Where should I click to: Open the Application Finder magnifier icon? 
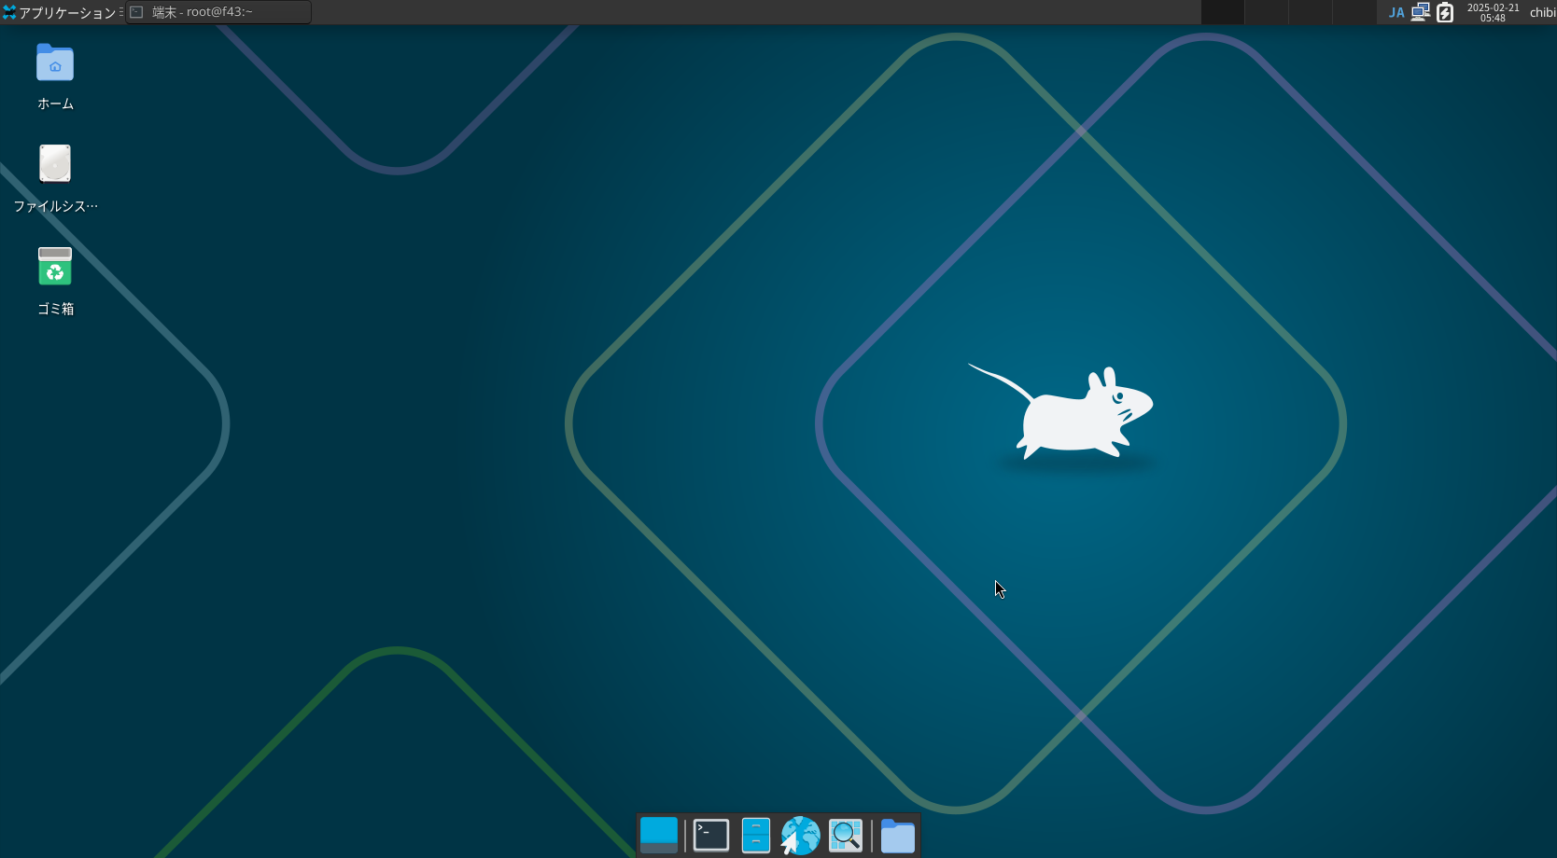pos(846,836)
